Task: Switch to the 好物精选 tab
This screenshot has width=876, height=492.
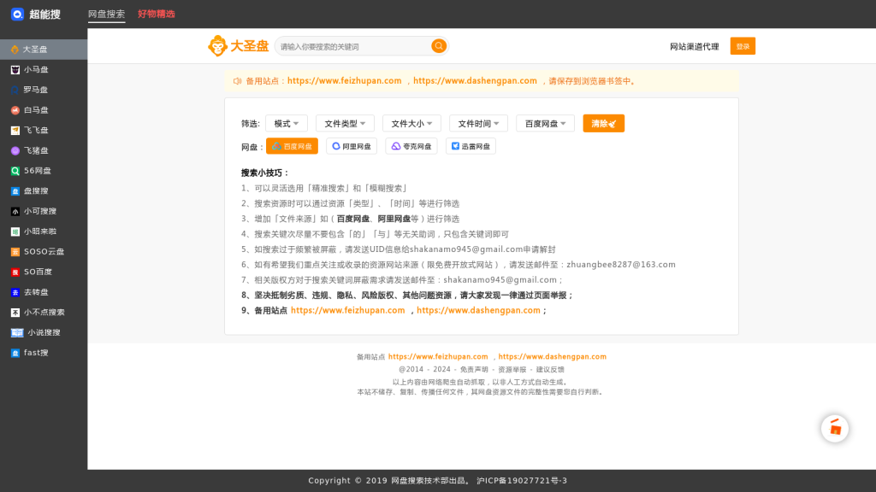Action: pos(157,14)
